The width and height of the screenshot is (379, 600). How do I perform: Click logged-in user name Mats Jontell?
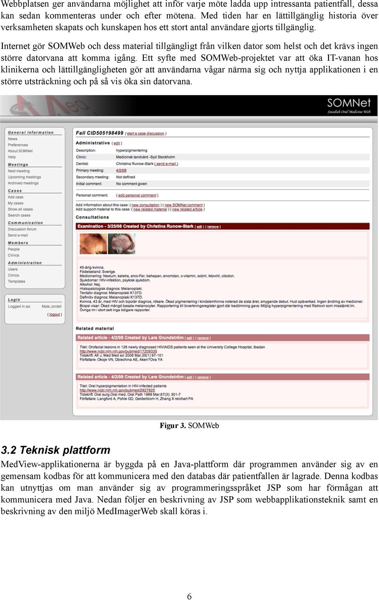coord(52,306)
